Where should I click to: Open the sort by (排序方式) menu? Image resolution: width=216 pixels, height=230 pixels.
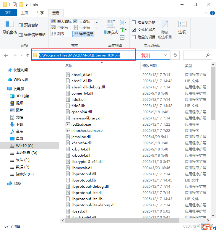click(x=111, y=28)
